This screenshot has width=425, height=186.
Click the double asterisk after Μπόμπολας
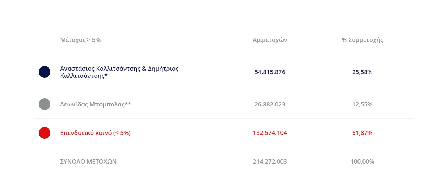[x=128, y=104]
